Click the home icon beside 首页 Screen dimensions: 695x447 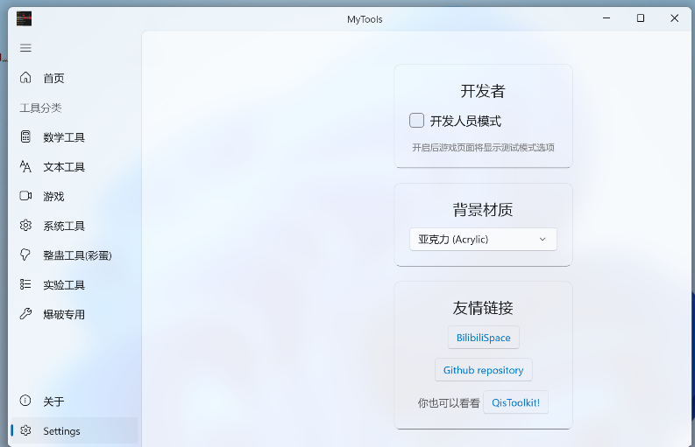[x=25, y=78]
